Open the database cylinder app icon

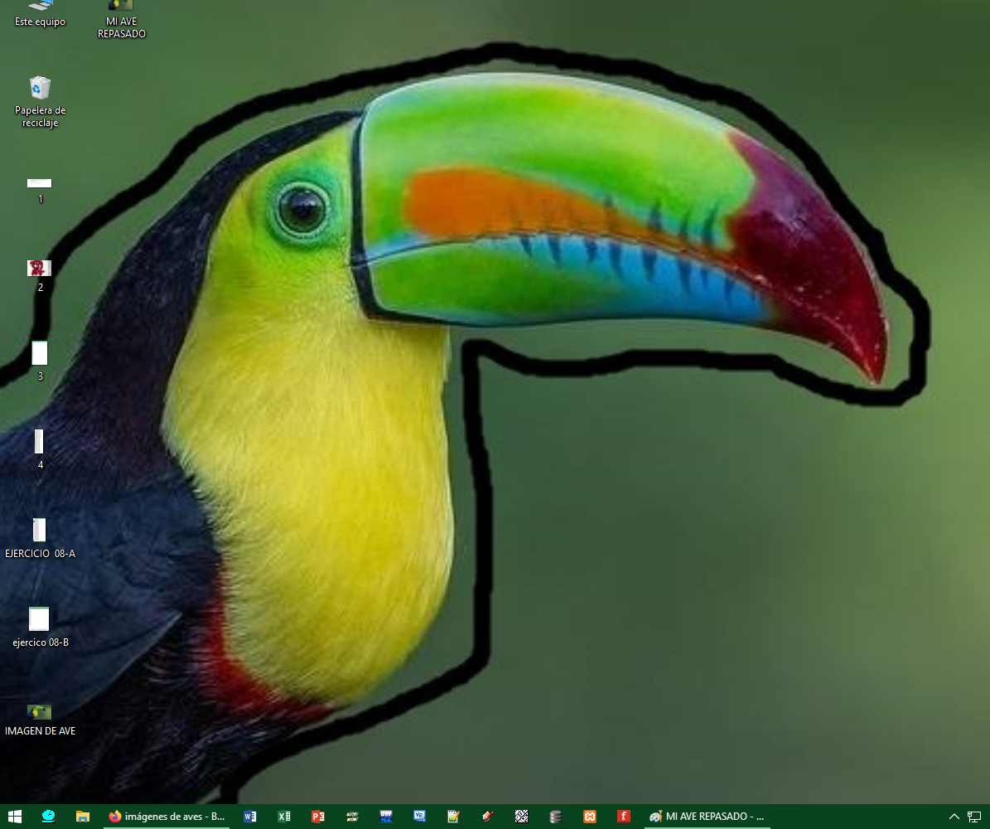[555, 817]
